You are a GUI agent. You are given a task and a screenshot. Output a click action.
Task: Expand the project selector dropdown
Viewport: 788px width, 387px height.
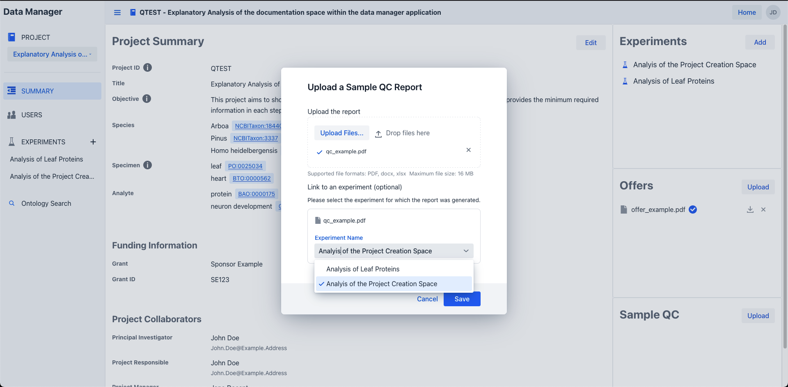(52, 54)
